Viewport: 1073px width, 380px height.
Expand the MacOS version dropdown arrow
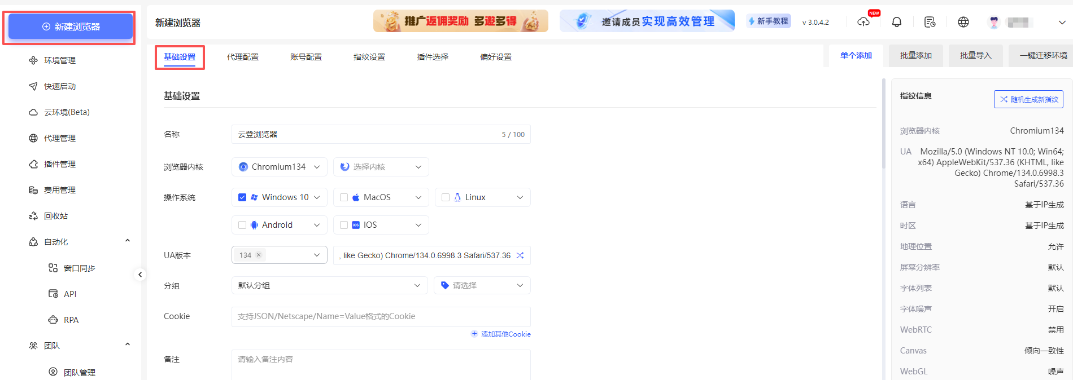pos(418,197)
